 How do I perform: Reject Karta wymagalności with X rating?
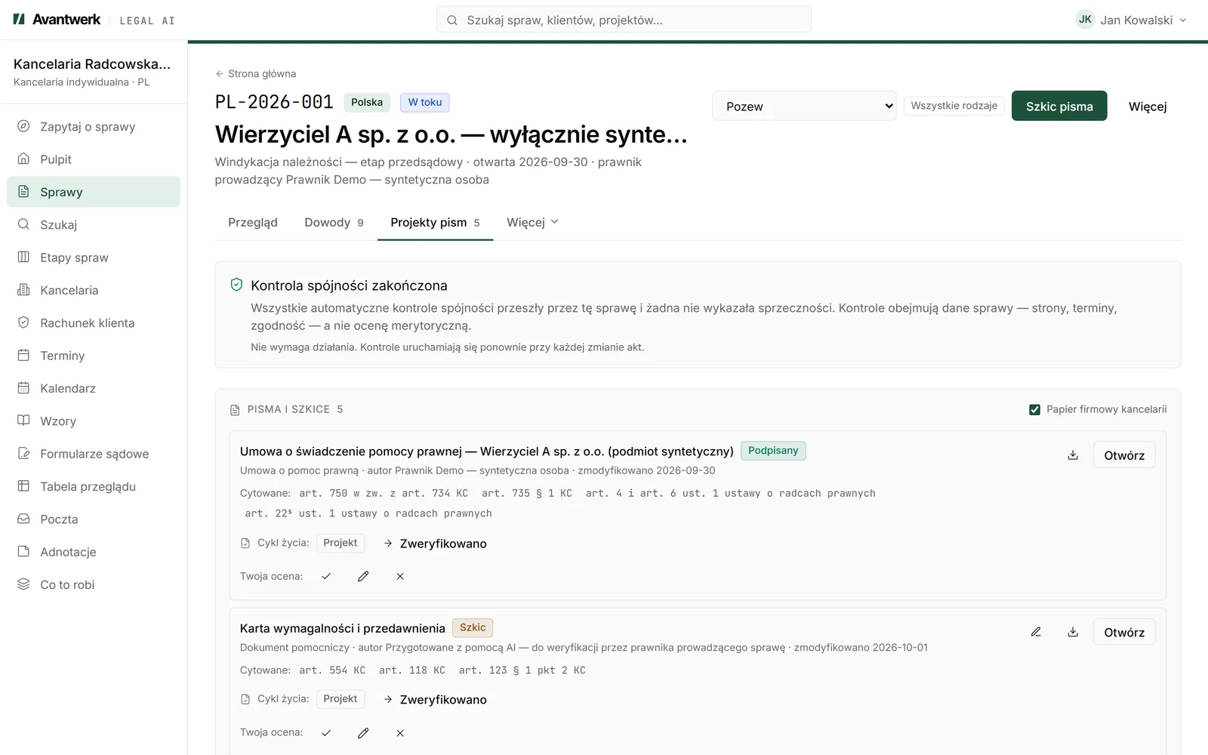pos(400,732)
